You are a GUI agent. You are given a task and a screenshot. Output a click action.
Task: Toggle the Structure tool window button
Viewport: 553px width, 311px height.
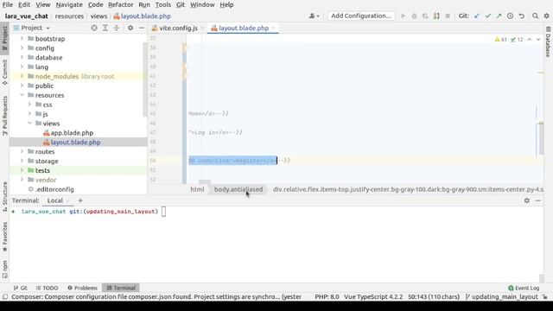[4, 197]
